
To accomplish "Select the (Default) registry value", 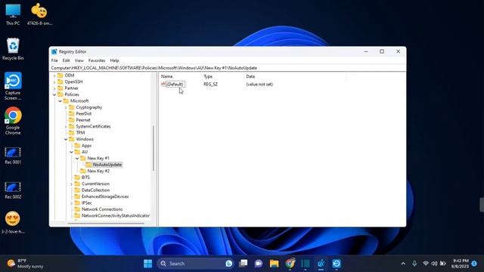I will (x=175, y=84).
